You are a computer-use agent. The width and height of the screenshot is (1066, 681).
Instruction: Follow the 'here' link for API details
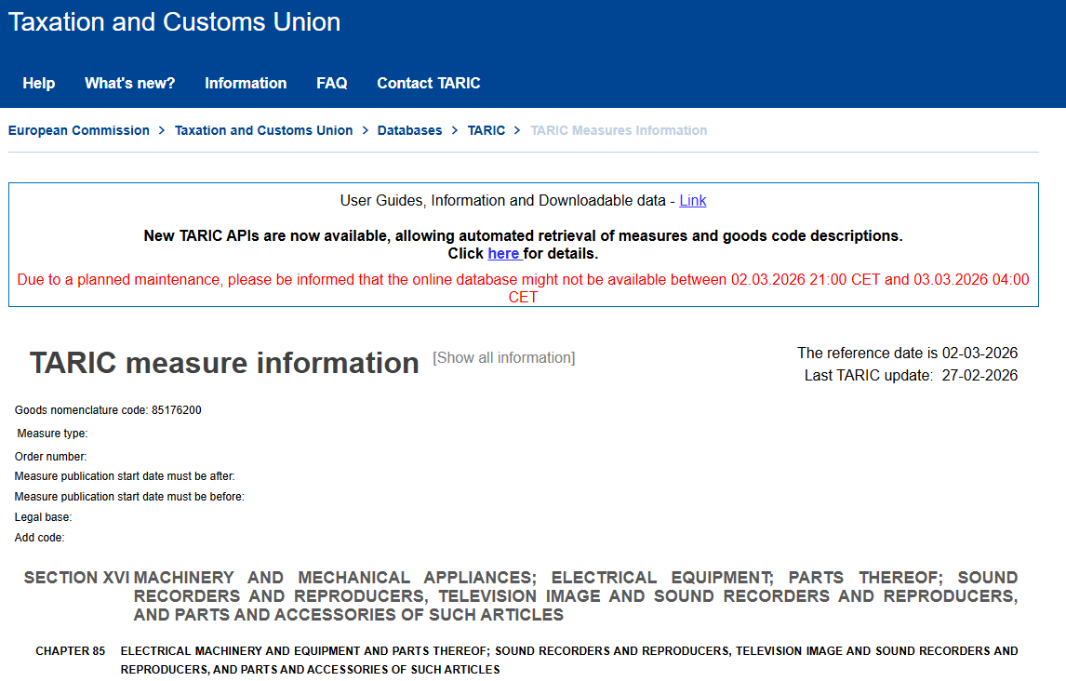point(503,253)
